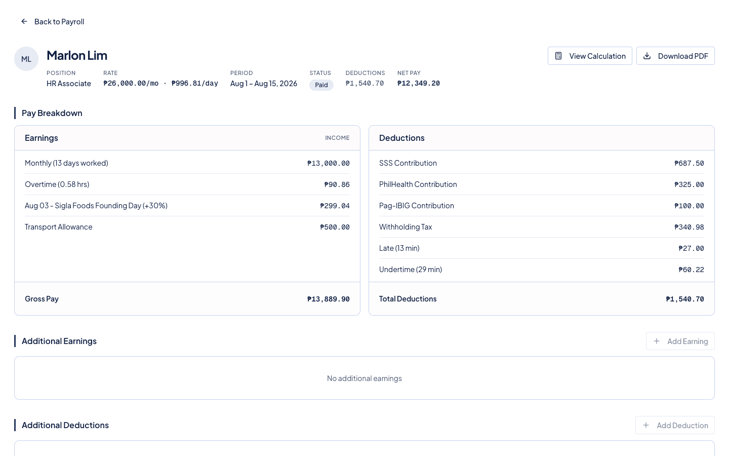The height and width of the screenshot is (456, 729).
Task: Click the plus icon on Add Deduction
Action: 646,425
